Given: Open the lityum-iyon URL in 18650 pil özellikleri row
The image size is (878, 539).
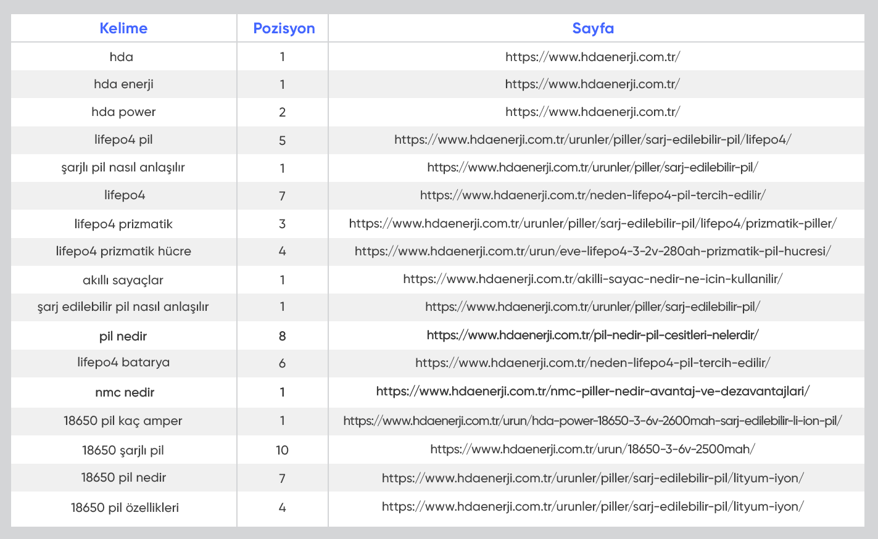Looking at the screenshot, I should pos(592,506).
